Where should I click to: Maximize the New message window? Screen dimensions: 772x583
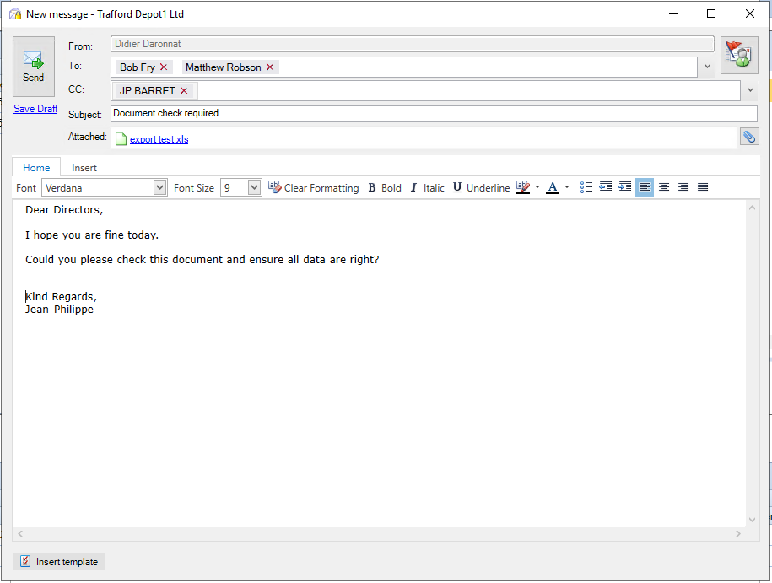point(711,13)
